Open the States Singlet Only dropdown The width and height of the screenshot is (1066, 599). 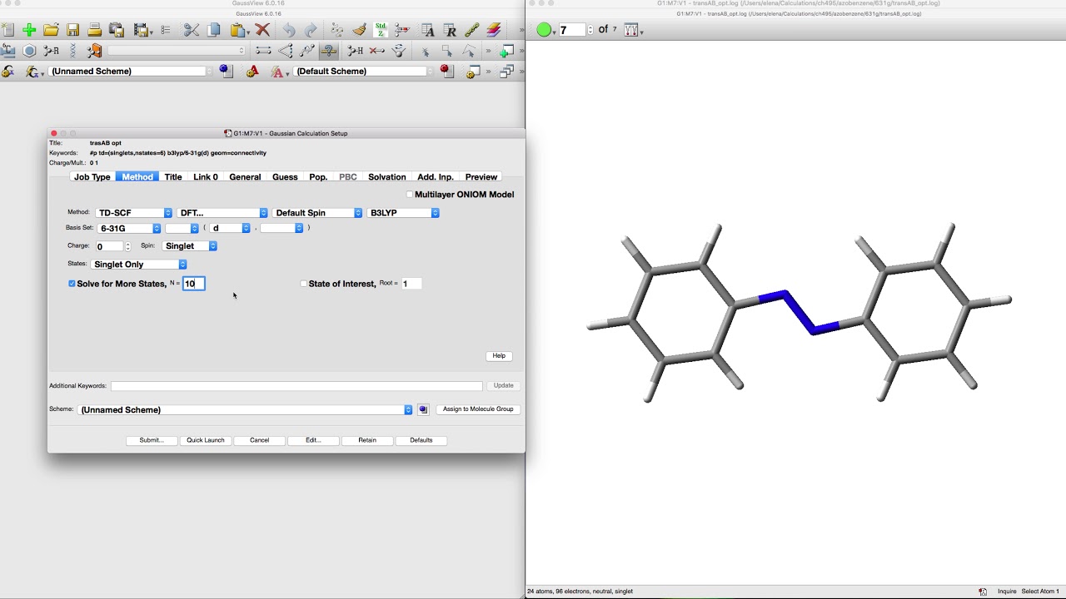[139, 265]
